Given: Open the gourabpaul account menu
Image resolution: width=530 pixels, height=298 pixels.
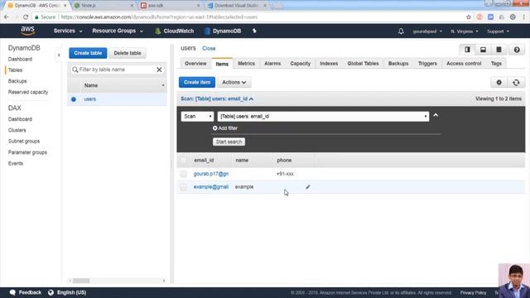Looking at the screenshot, I should click(427, 31).
